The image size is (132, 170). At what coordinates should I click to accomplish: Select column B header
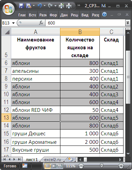click(80, 32)
